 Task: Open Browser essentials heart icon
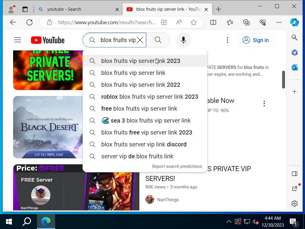point(263,22)
